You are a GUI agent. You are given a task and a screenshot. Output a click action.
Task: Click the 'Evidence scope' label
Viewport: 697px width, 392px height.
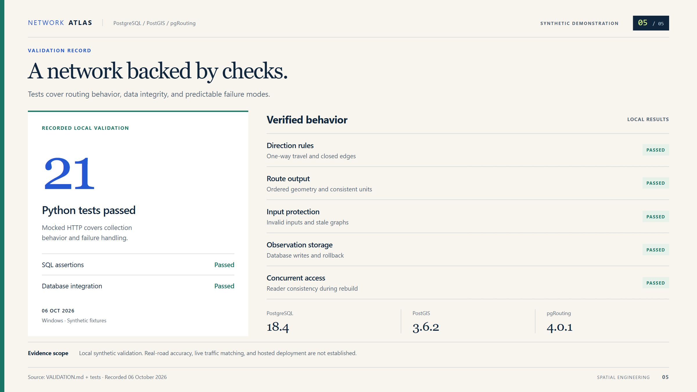tap(48, 353)
